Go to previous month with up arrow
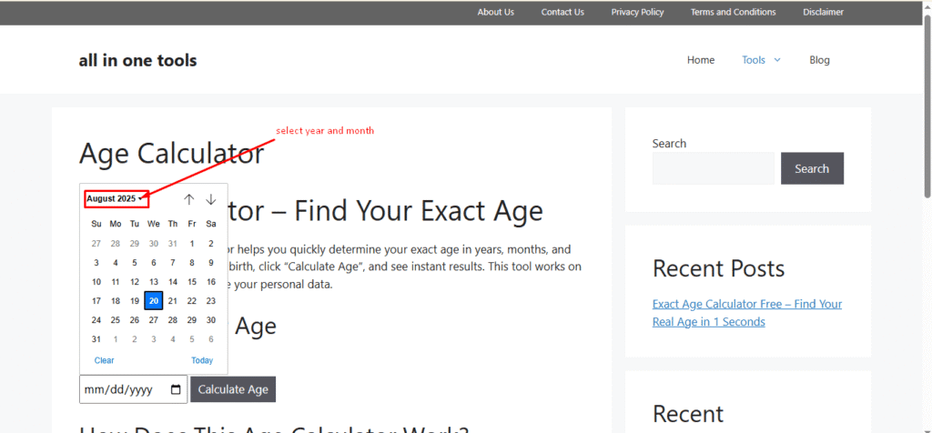Screen dimensions: 932x433 [189, 199]
